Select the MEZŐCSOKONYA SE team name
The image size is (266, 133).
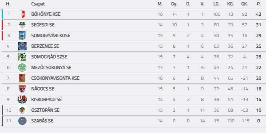(x=51, y=68)
